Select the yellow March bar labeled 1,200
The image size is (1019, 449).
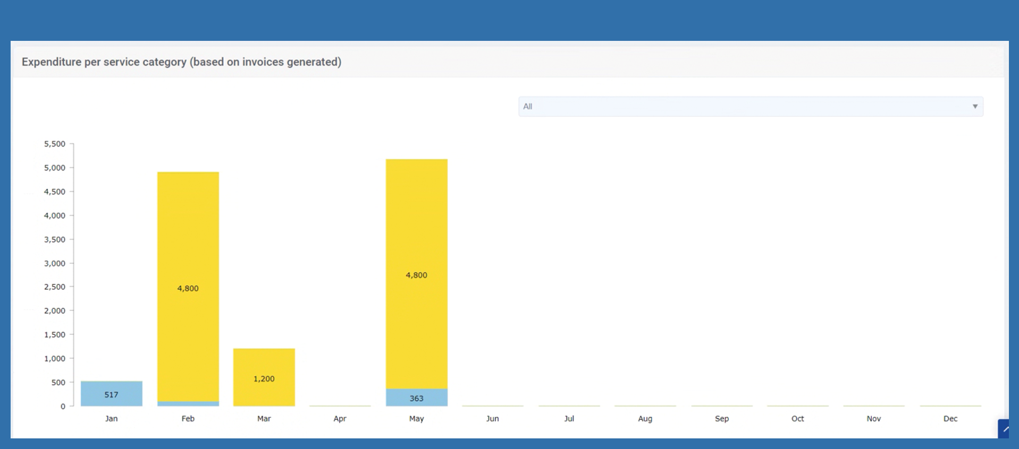pyautogui.click(x=264, y=377)
